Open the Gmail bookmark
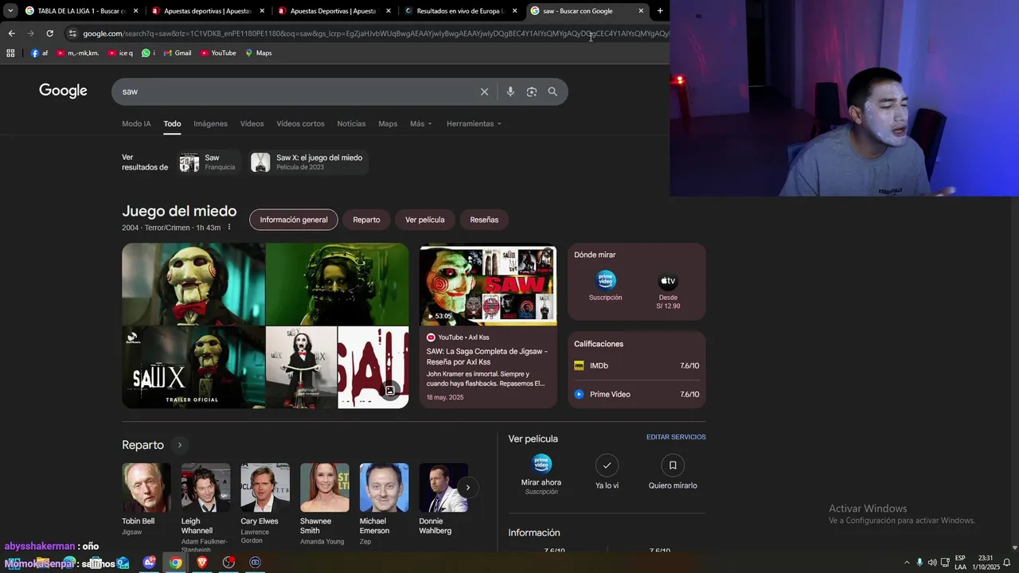The image size is (1019, 573). [x=178, y=53]
